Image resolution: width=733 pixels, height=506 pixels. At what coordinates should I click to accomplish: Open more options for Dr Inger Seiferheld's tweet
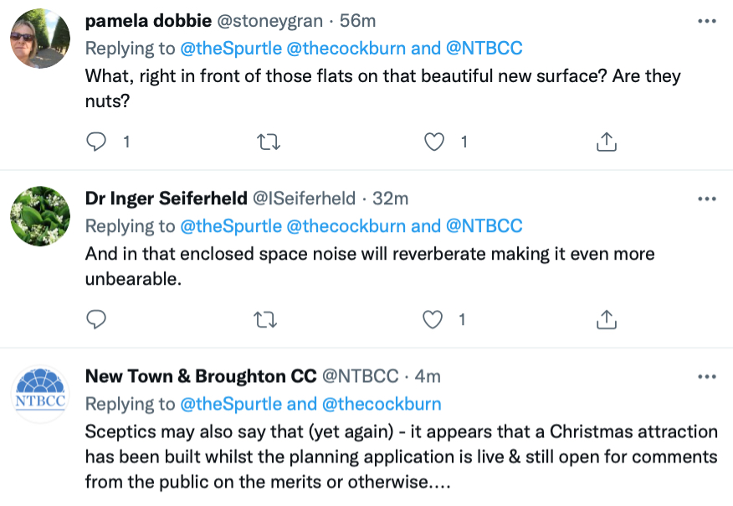[707, 199]
